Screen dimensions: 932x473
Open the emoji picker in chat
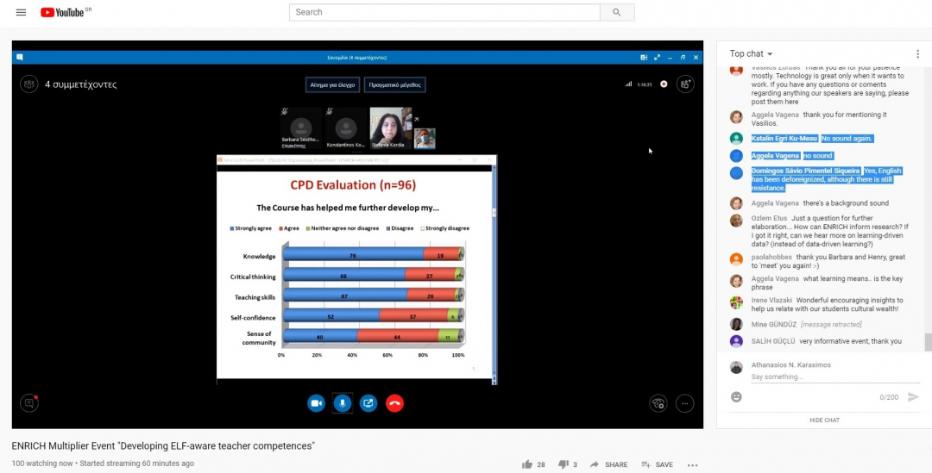tap(736, 397)
